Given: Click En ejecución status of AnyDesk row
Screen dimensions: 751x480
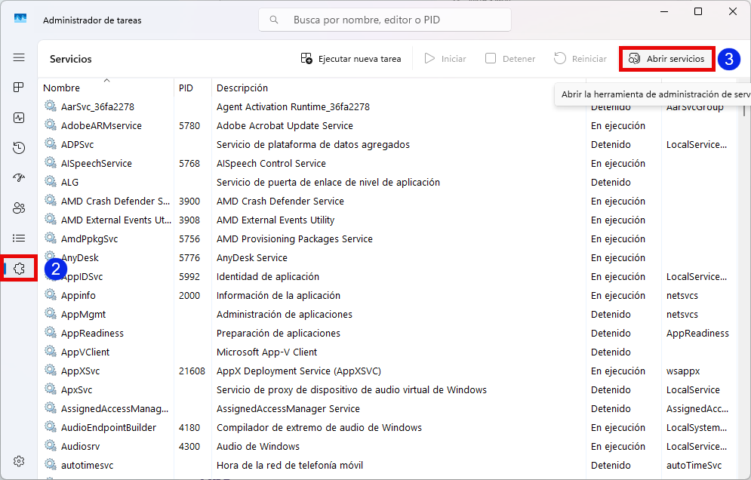Looking at the screenshot, I should (x=618, y=257).
